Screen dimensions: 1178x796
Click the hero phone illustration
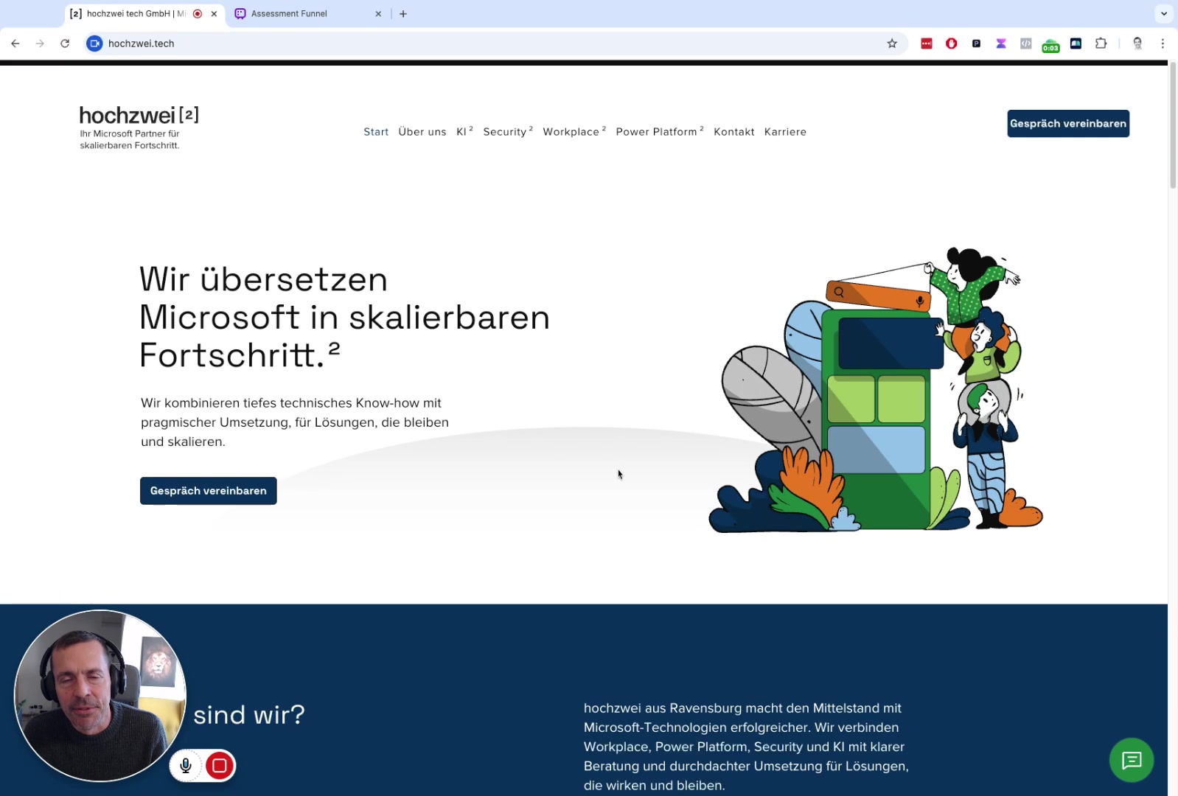pos(876,389)
